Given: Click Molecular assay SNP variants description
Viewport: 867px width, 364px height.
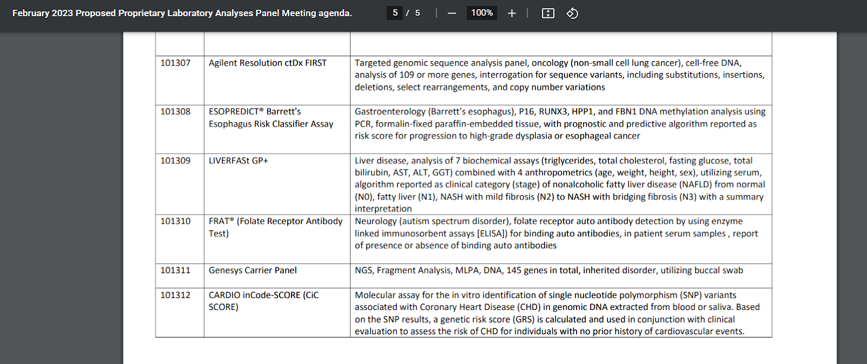Looking at the screenshot, I should click(557, 313).
